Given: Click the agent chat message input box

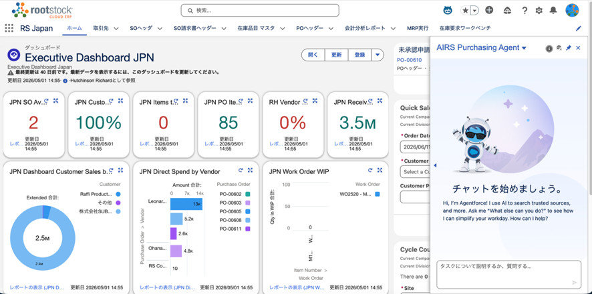Looking at the screenshot, I should [508, 275].
